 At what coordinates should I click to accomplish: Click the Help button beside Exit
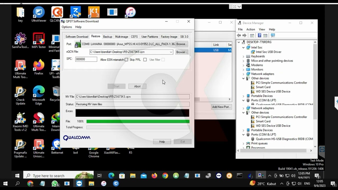(x=162, y=142)
